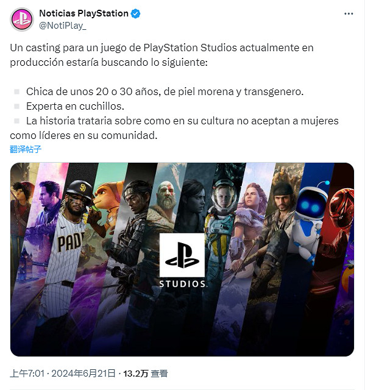Open the three-dot more options menu

[349, 13]
